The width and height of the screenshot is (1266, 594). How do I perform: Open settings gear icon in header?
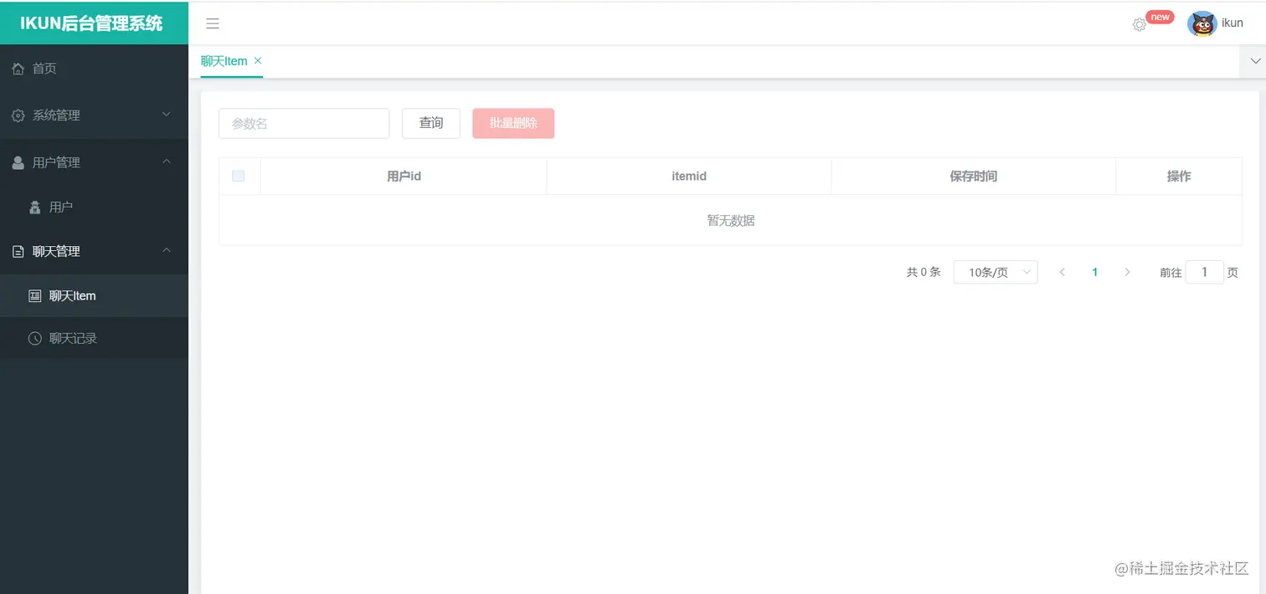[x=1139, y=25]
